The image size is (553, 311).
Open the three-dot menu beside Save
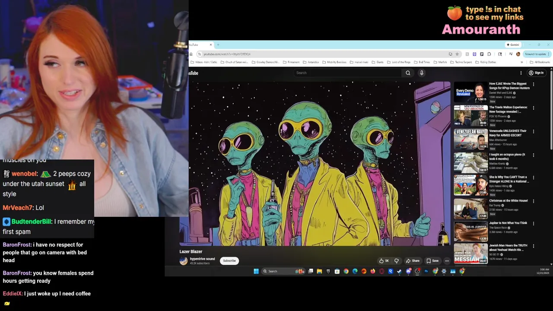447,261
